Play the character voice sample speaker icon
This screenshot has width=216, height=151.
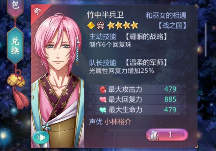pyautogui.click(x=41, y=138)
